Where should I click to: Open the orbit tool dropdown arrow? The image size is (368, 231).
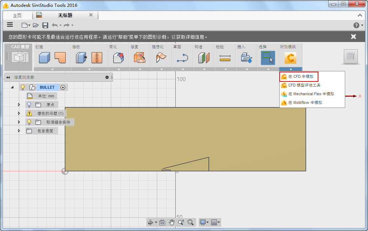[x=156, y=222]
